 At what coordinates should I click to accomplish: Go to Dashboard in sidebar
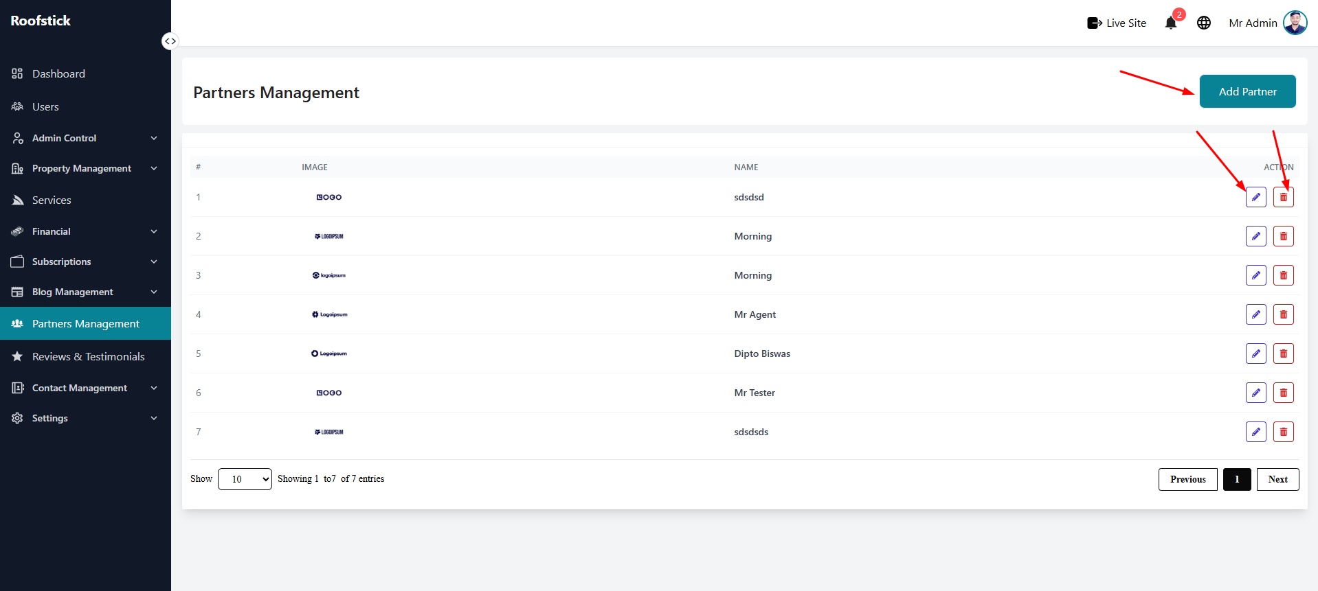pos(85,73)
